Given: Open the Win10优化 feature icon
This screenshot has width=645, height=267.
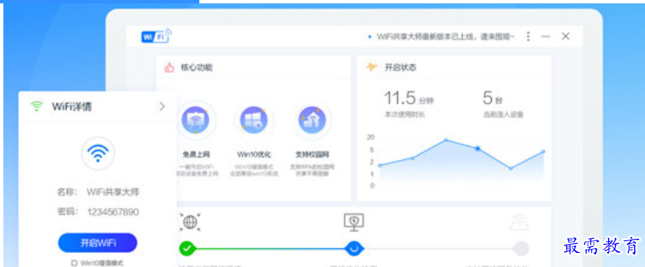Looking at the screenshot, I should tap(254, 120).
